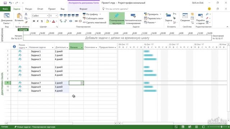Open the Начало column filter arrow
This screenshot has height=129, width=230.
pyautogui.click(x=82, y=48)
